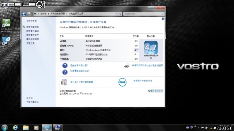This screenshot has height=131, width=234.
Task: Expand the arrow after the 所有控制台項目 breadcrumb
Action: pos(67,14)
